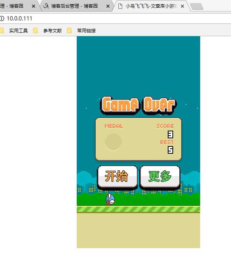Click the favicon on 博客后台管理 tab

click(x=46, y=6)
